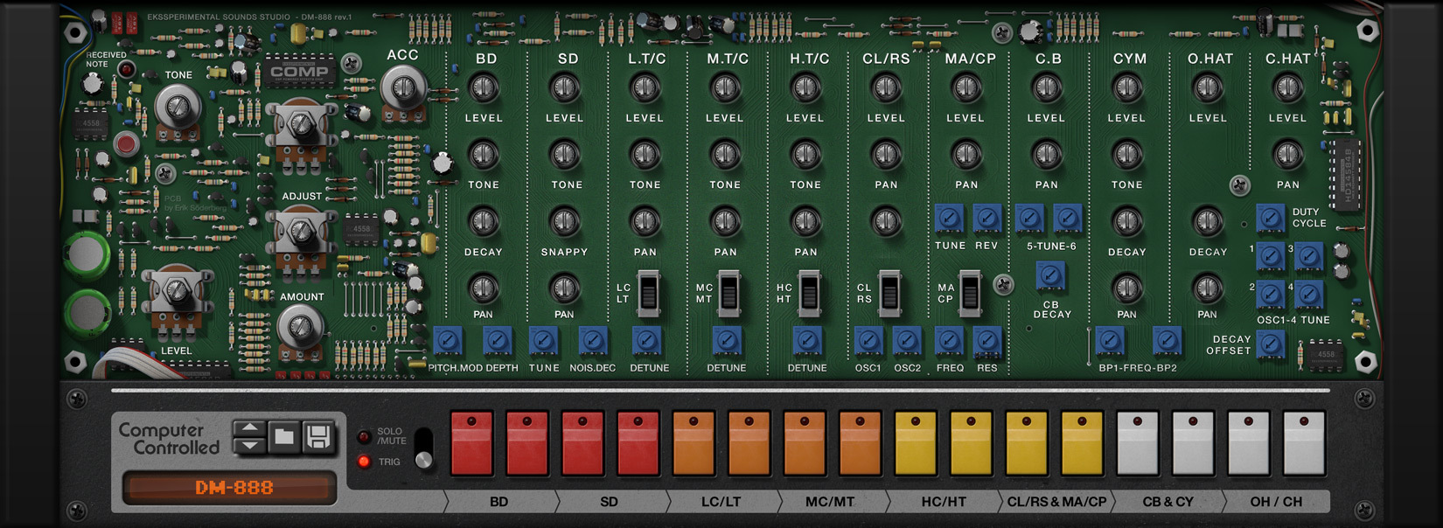Click the NOIS.DEC blue trimmer
Image resolution: width=1443 pixels, height=528 pixels.
tap(592, 341)
